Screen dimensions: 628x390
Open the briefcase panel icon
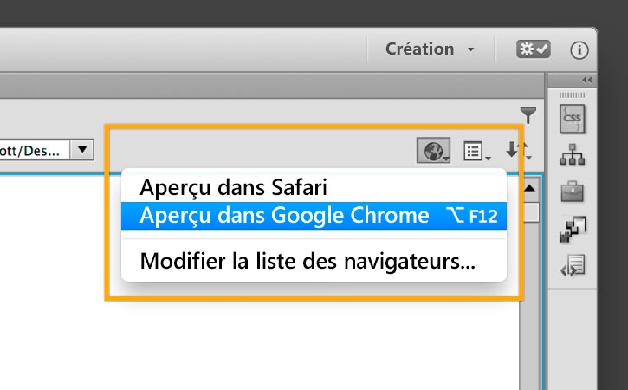click(573, 192)
